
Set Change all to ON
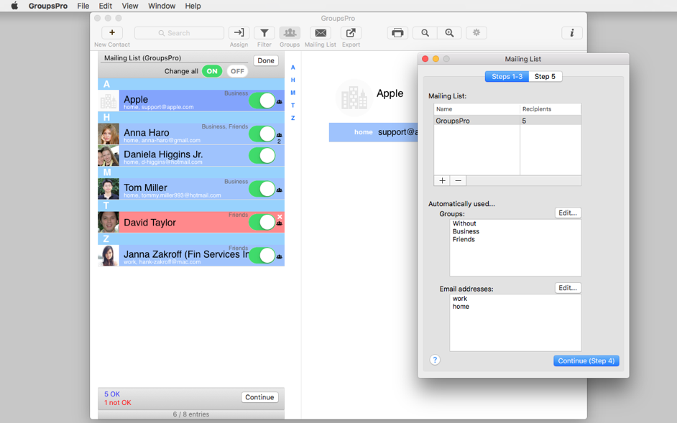point(212,71)
